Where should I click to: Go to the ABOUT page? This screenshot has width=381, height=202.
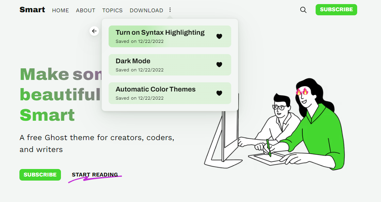pyautogui.click(x=85, y=10)
